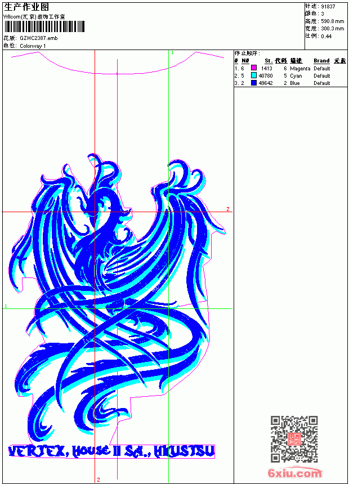
Task: Click the GZHC2387.emb file name
Action: pyautogui.click(x=39, y=38)
